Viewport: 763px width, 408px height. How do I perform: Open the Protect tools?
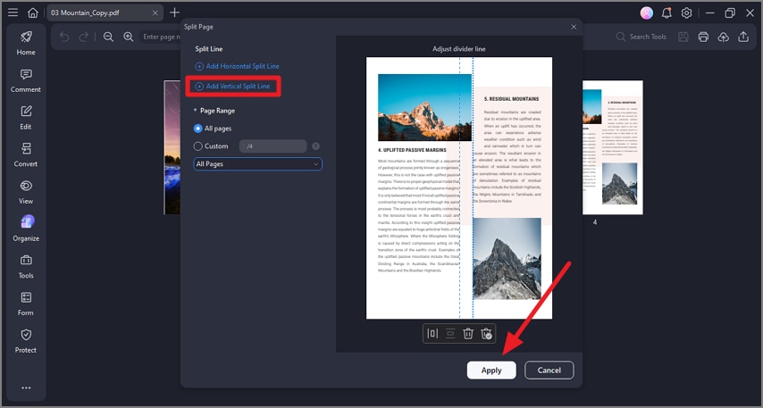pos(26,341)
